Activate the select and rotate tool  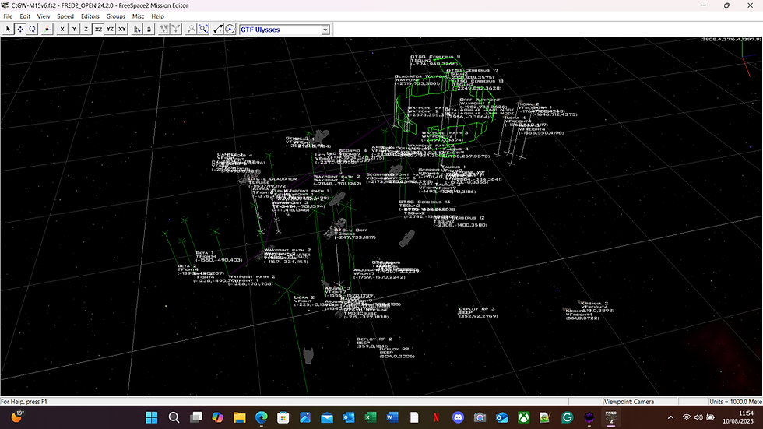(x=32, y=29)
